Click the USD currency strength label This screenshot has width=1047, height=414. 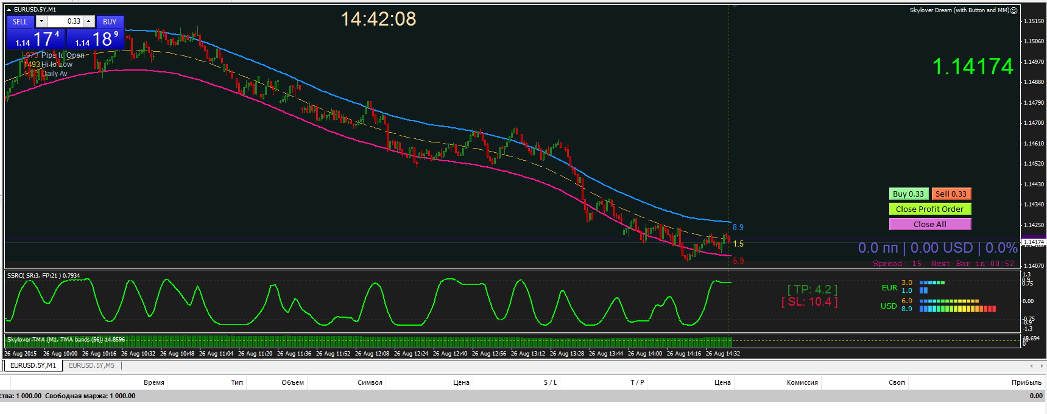pyautogui.click(x=889, y=306)
